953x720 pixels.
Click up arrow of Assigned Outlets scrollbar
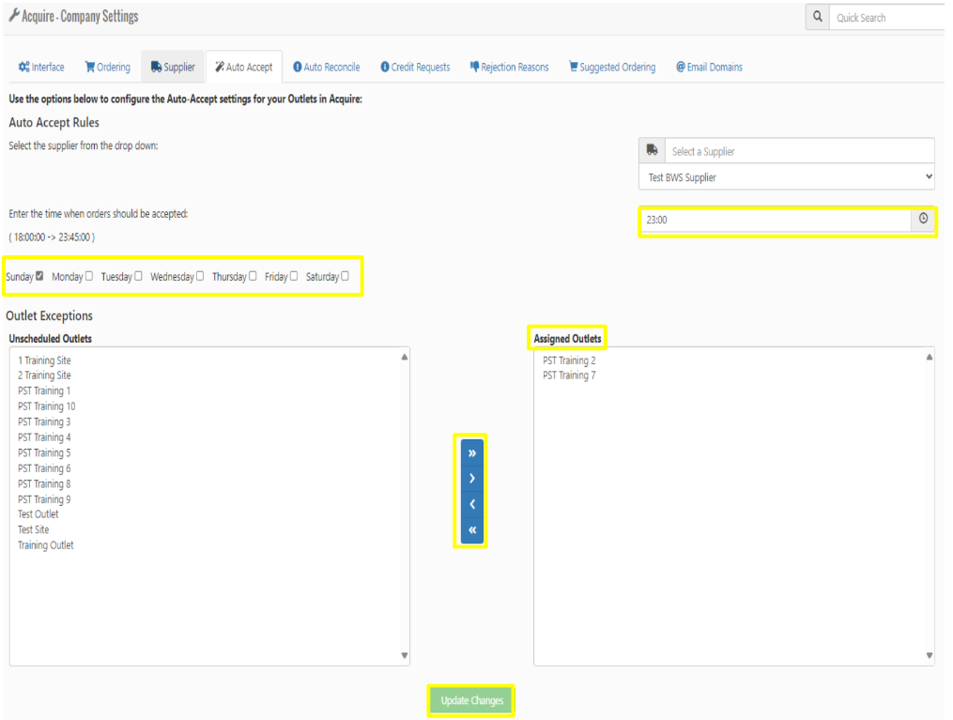coord(929,357)
